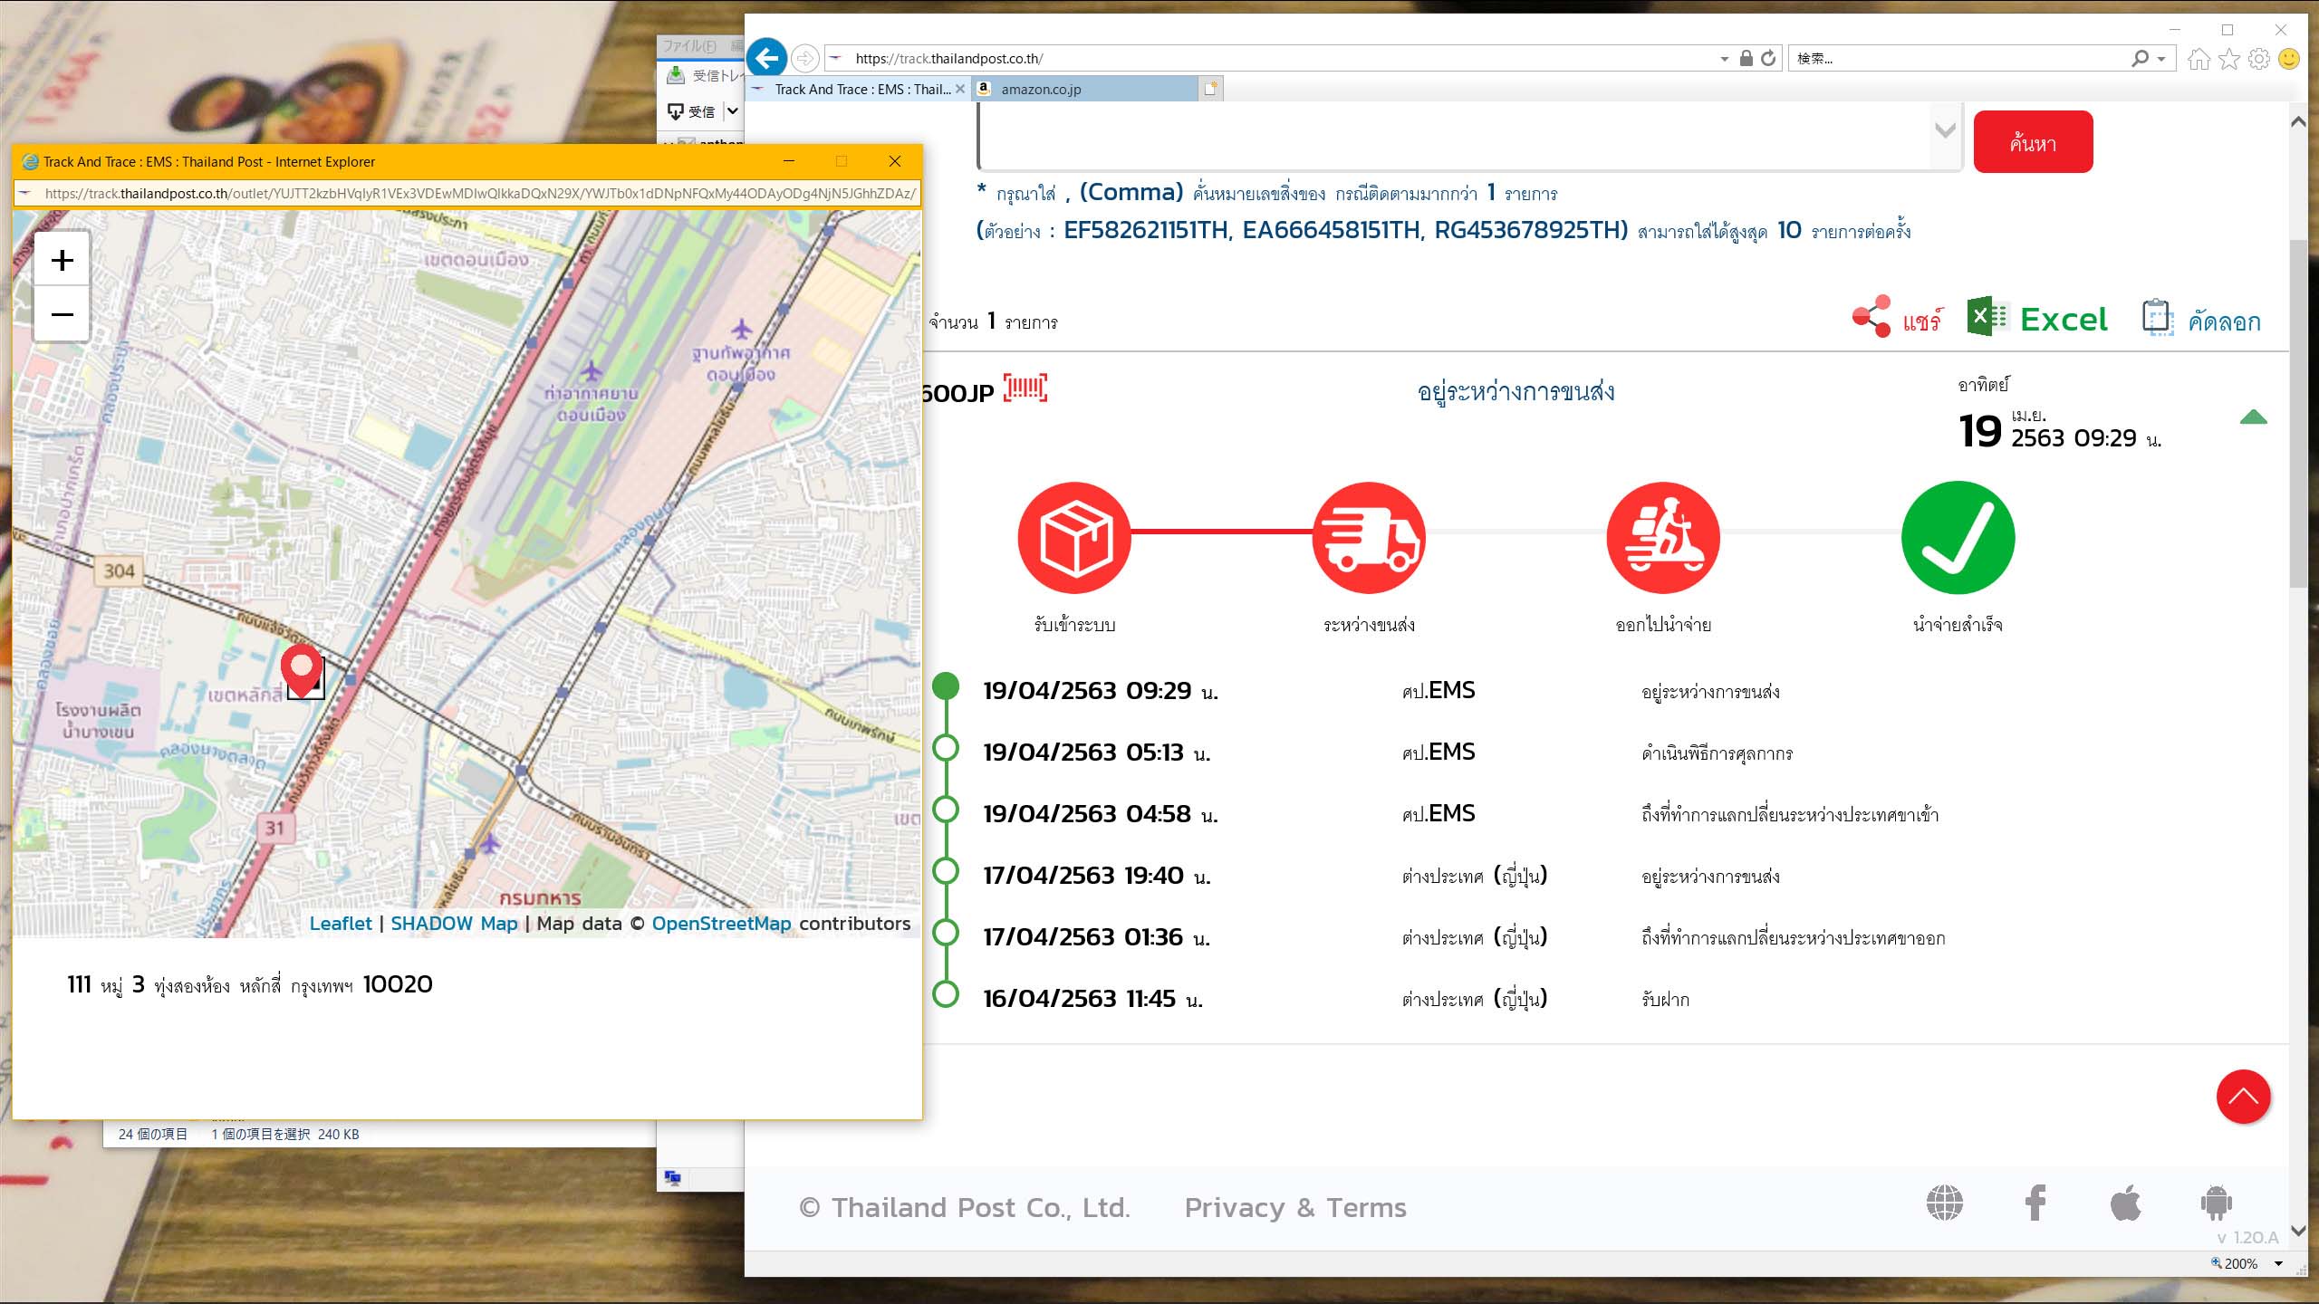Click the red truck icon ระหว่างขนส่ง
2319x1304 pixels.
1369,538
